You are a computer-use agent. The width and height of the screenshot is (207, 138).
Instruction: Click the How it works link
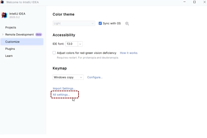[x=128, y=53]
